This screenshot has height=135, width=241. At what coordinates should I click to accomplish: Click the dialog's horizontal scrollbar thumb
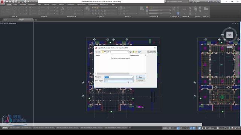(x=113, y=73)
